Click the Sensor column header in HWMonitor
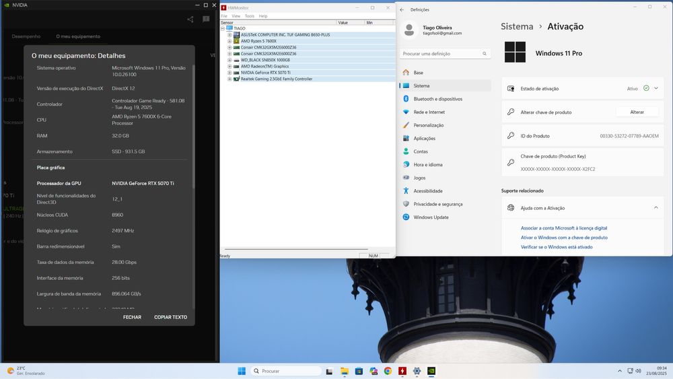This screenshot has height=379, width=673. pyautogui.click(x=278, y=22)
